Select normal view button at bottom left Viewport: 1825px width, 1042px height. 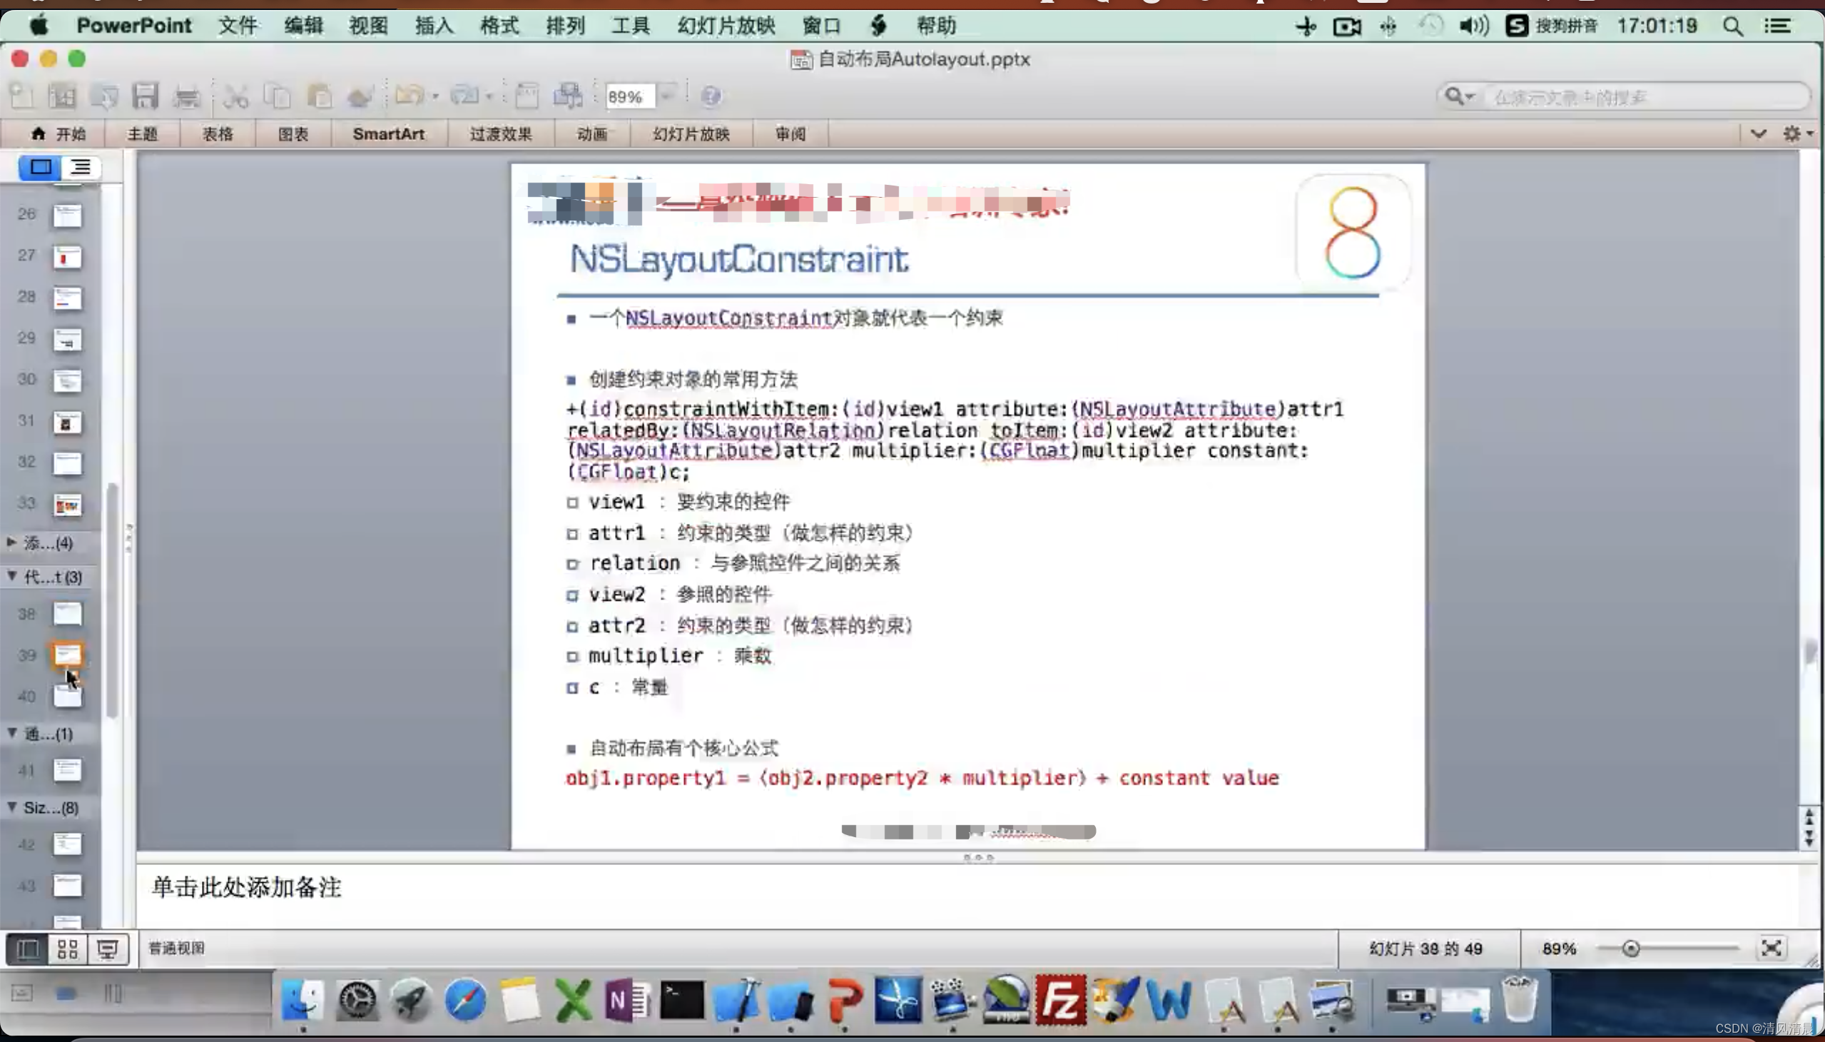pyautogui.click(x=27, y=949)
